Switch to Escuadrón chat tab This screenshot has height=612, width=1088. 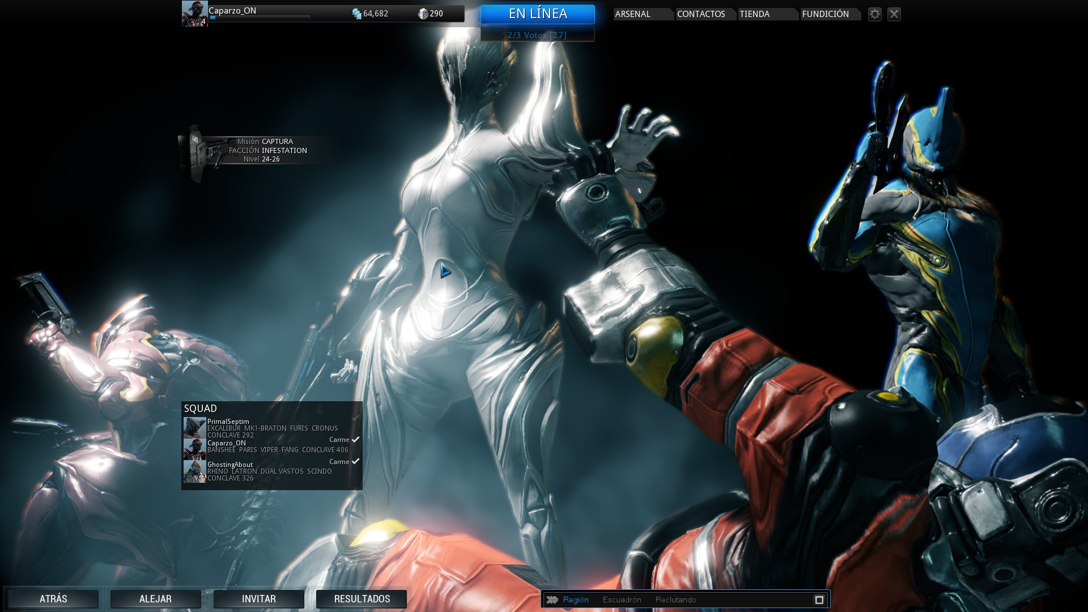click(622, 600)
